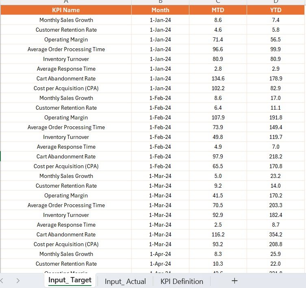Select YTD value 99.9
The height and width of the screenshot is (288, 306).
coord(276,49)
